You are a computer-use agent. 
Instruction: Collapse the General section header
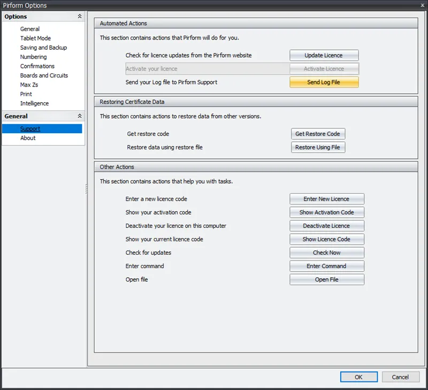80,116
